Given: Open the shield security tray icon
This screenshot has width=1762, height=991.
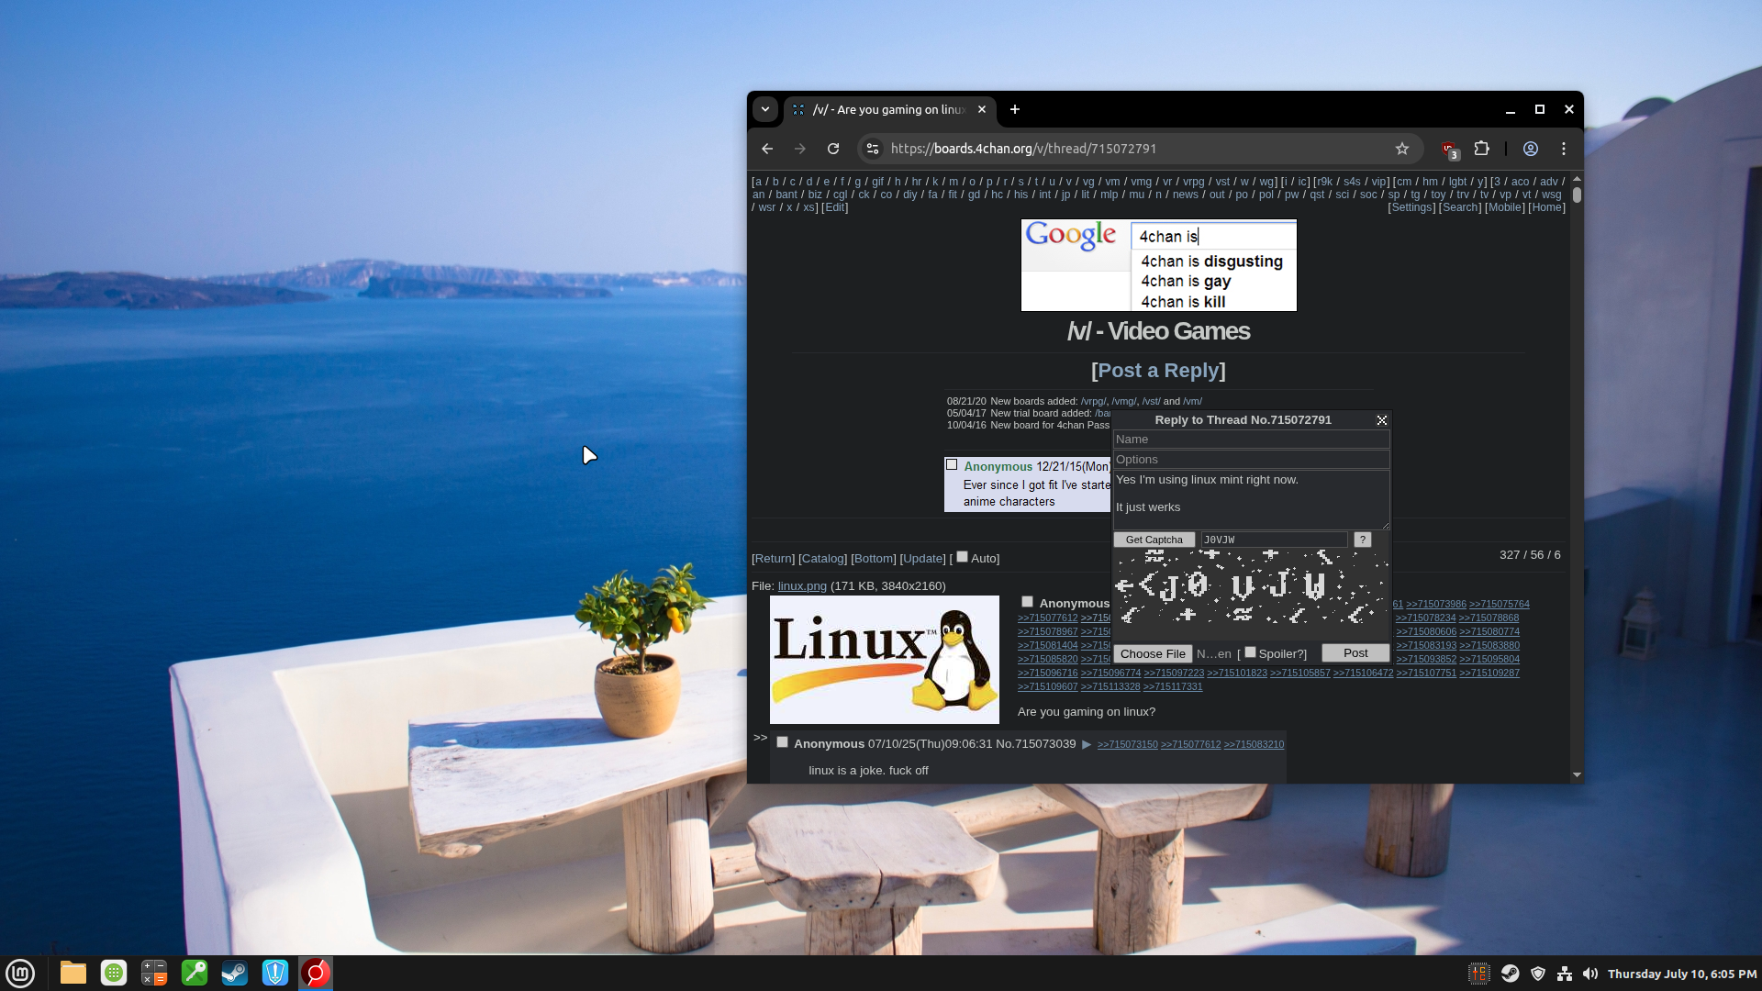Looking at the screenshot, I should click(1538, 974).
